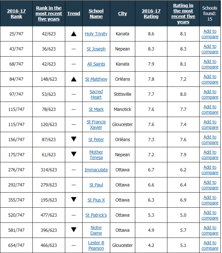Viewport: 222px width, 253px height.
Task: Click the down trend triangle for Mother Teresa
Action: click(74, 154)
